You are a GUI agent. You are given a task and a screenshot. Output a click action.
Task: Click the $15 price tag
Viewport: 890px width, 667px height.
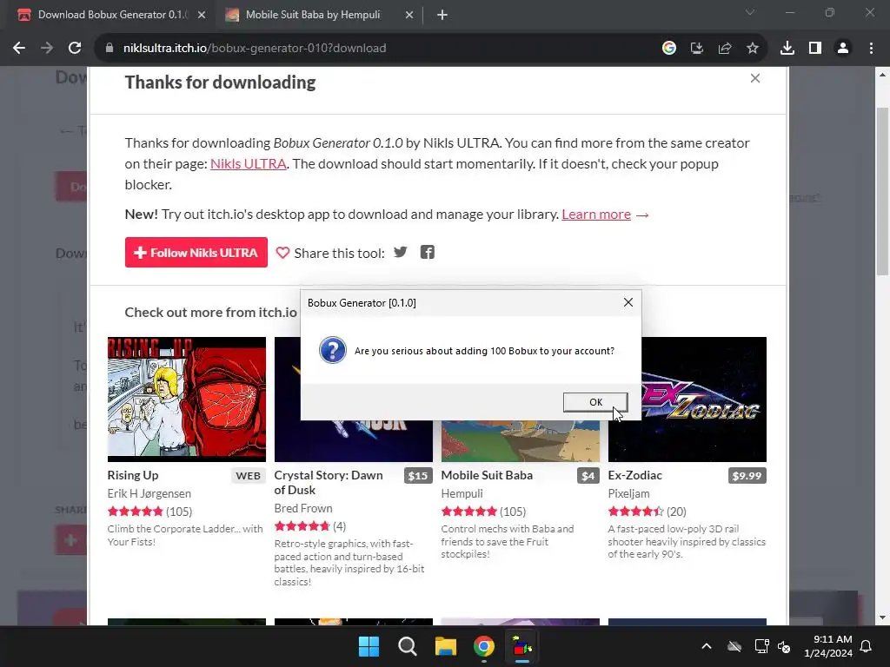click(x=418, y=476)
